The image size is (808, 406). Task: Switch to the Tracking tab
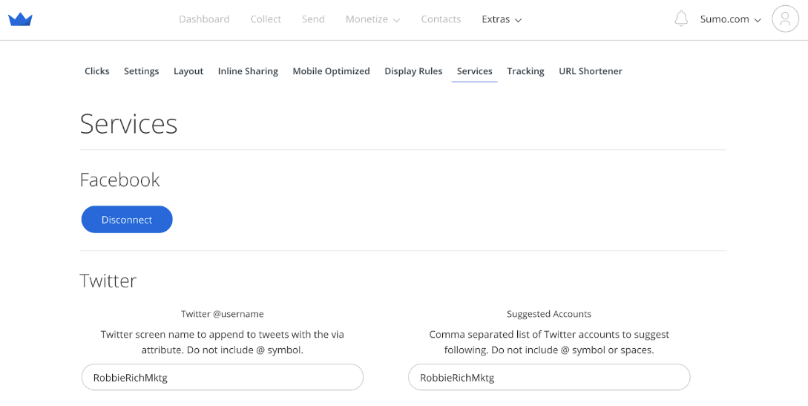[525, 71]
